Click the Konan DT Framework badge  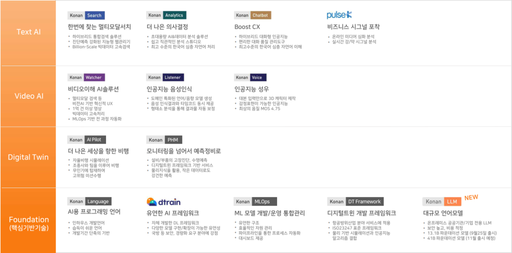pyautogui.click(x=355, y=201)
